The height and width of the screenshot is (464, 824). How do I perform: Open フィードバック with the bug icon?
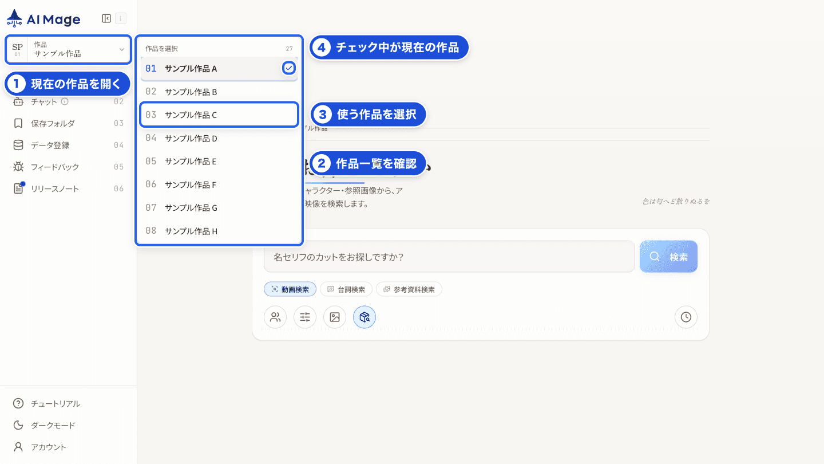click(x=69, y=167)
